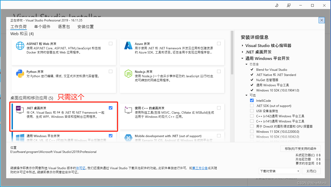Click the 安装详细信息 heading

pyautogui.click(x=254, y=37)
